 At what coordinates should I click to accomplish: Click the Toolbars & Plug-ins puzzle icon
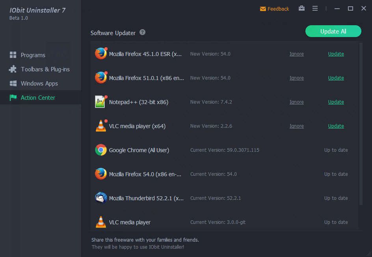pyautogui.click(x=13, y=69)
